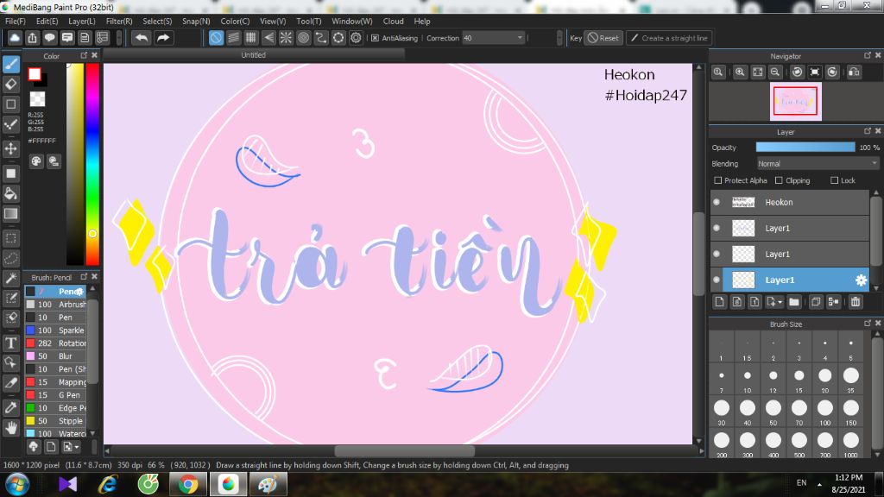Open the Snap menu
Screen dimensions: 884x497
click(x=196, y=21)
